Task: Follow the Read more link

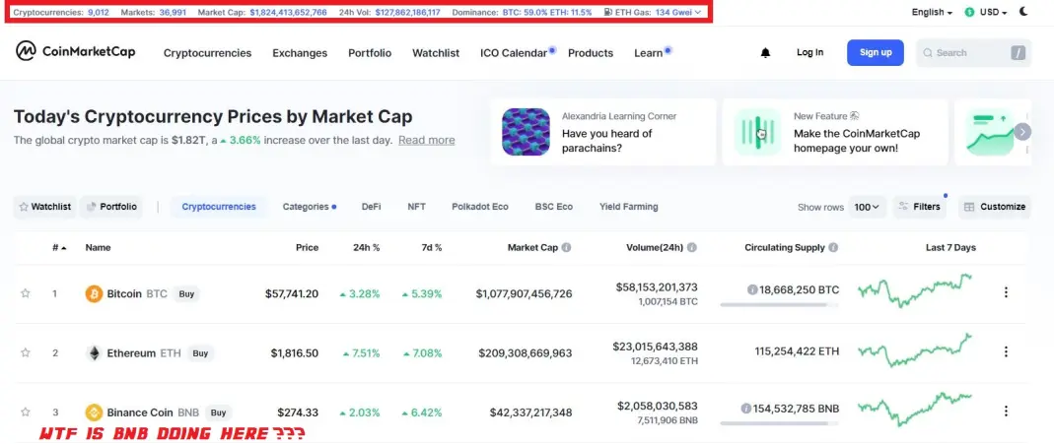Action: pyautogui.click(x=426, y=140)
